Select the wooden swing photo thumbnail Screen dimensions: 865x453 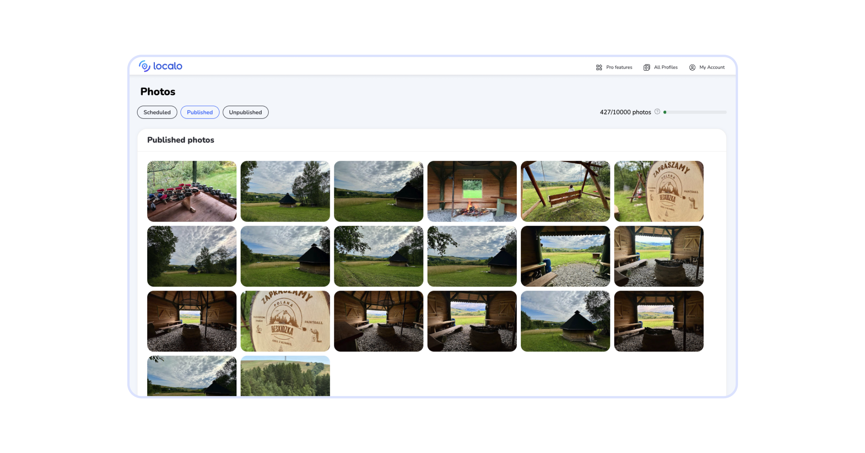(565, 191)
